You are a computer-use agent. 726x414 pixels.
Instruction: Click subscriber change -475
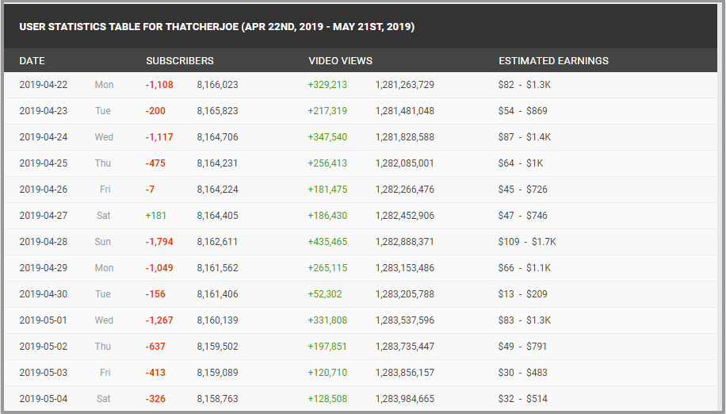pos(155,163)
